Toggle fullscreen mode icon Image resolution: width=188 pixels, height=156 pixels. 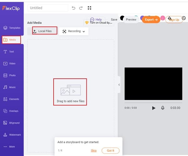(x=89, y=8)
